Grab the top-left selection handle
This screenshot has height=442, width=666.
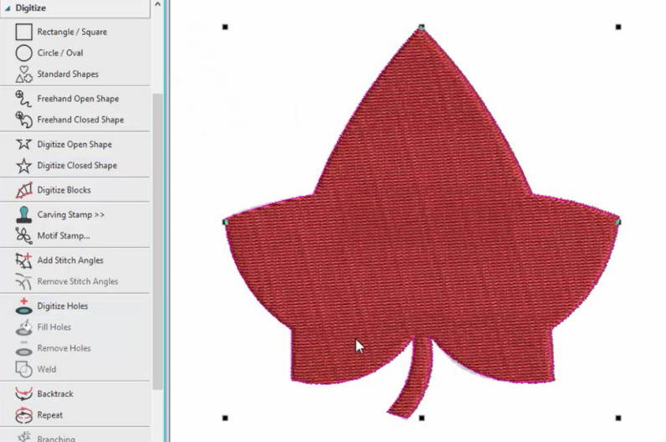coord(225,27)
